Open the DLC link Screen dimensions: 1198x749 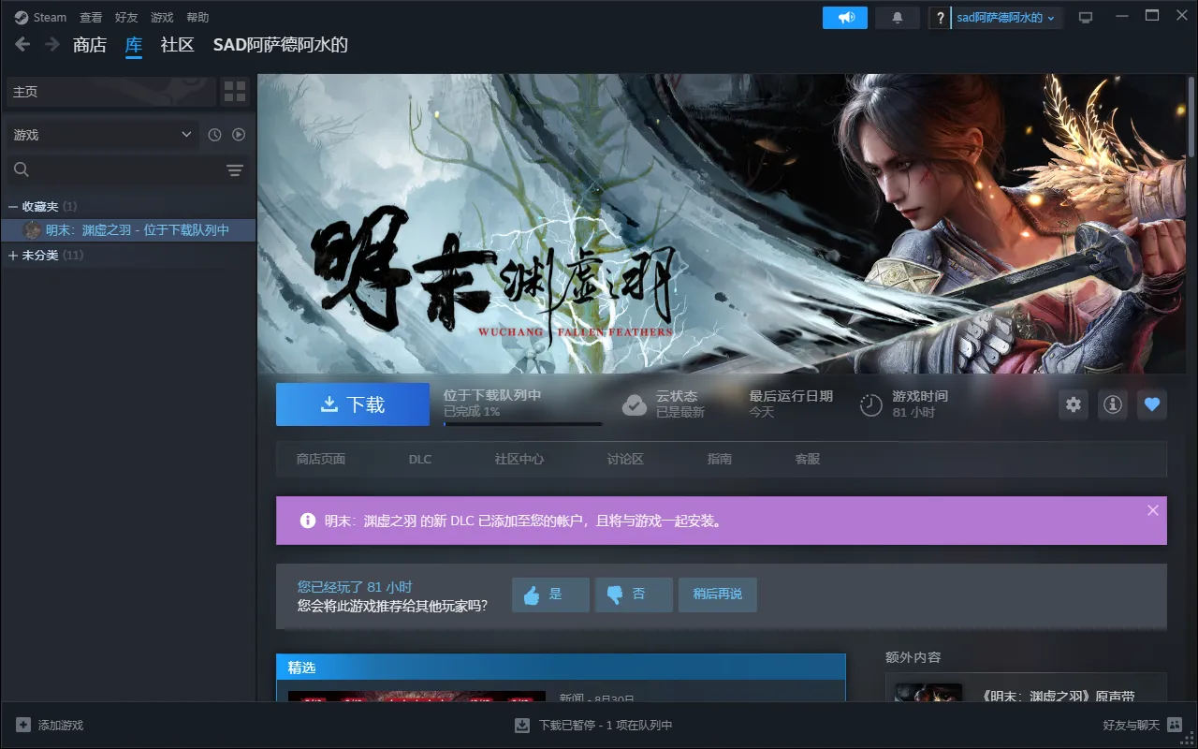click(x=420, y=459)
